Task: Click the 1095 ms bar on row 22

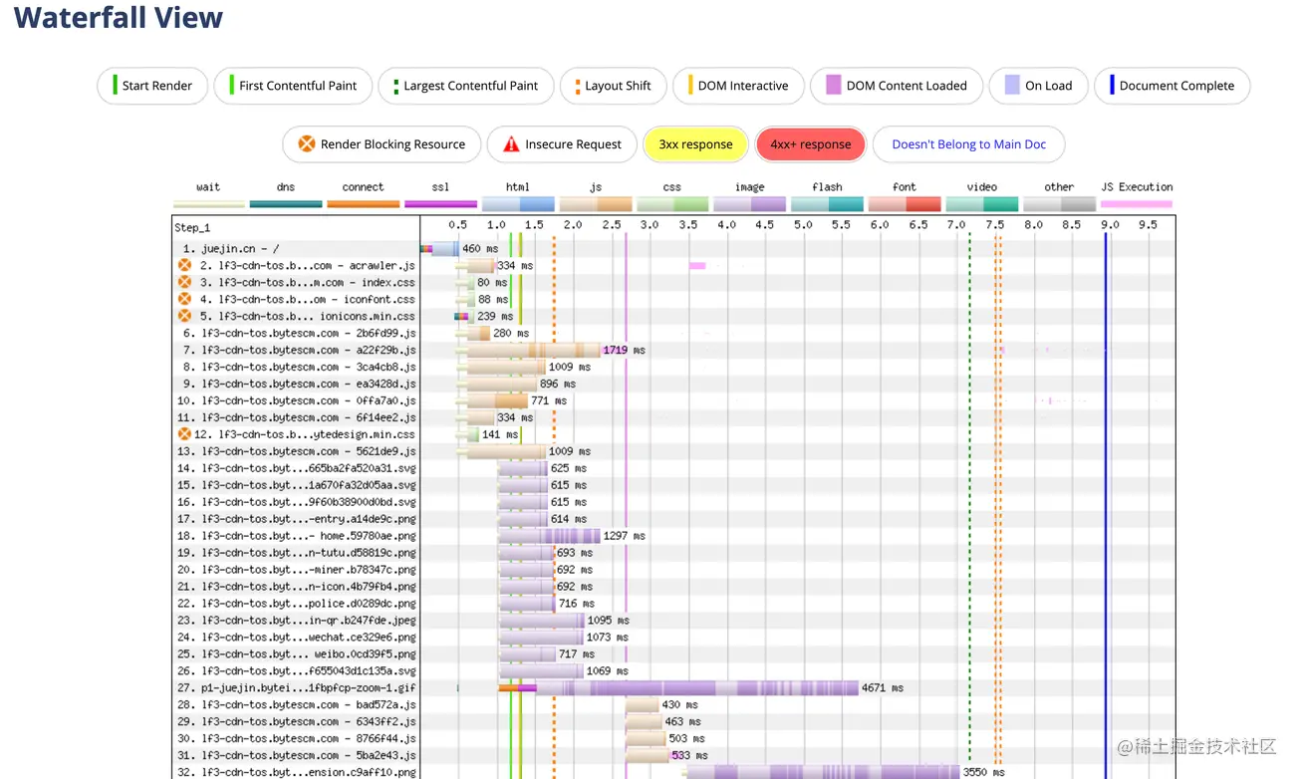Action: pyautogui.click(x=541, y=621)
